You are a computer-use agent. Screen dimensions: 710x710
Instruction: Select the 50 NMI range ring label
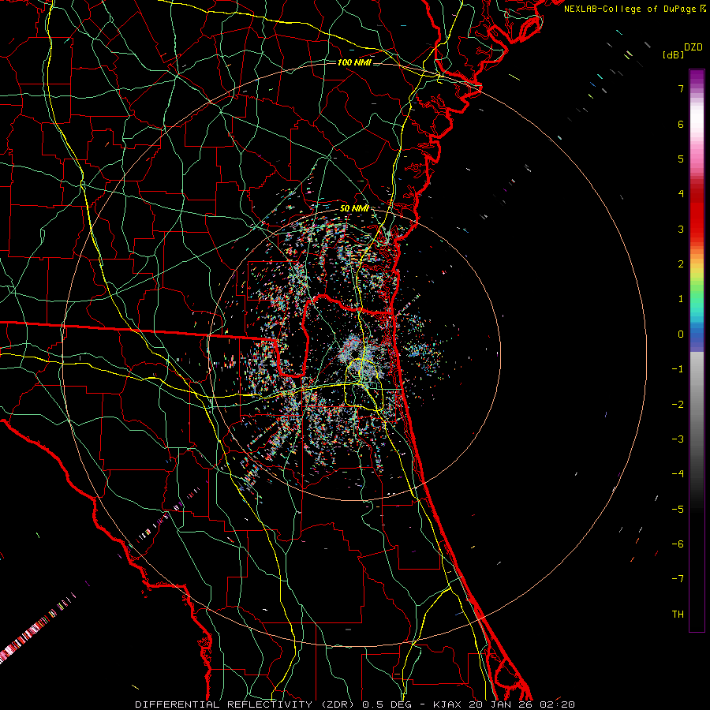pyautogui.click(x=354, y=209)
